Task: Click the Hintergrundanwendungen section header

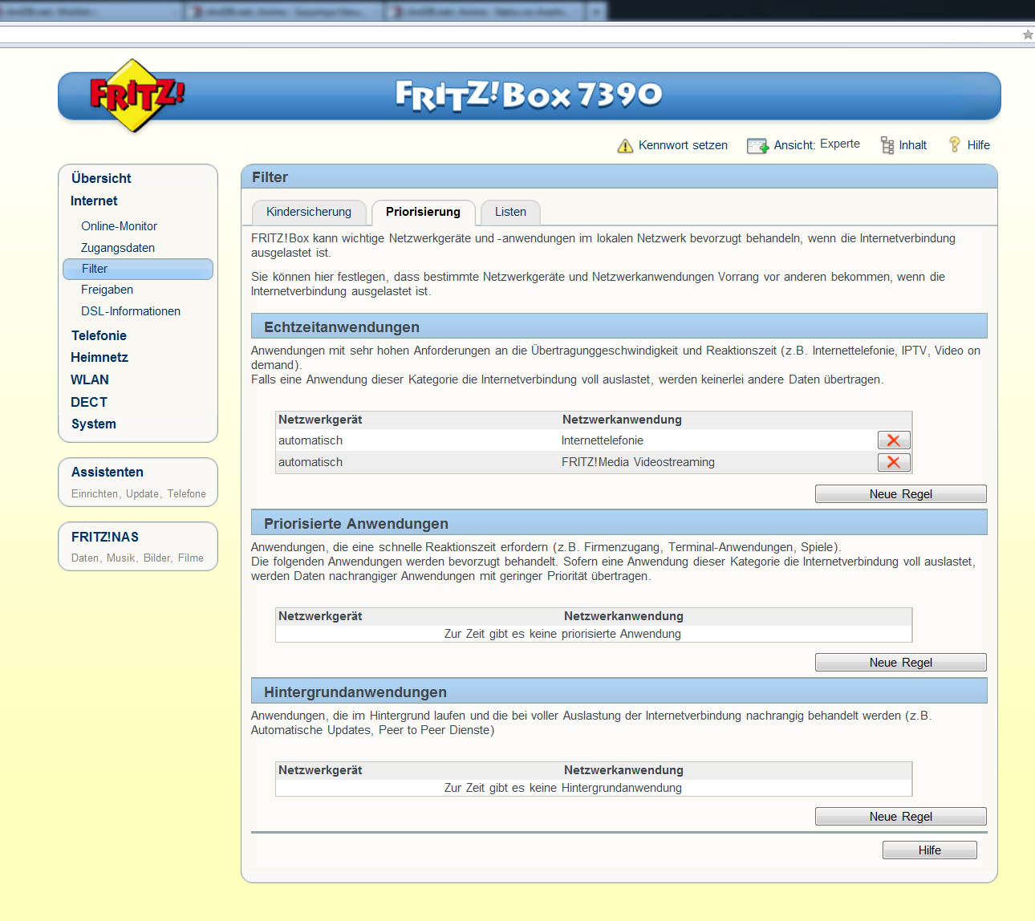Action: pos(619,692)
